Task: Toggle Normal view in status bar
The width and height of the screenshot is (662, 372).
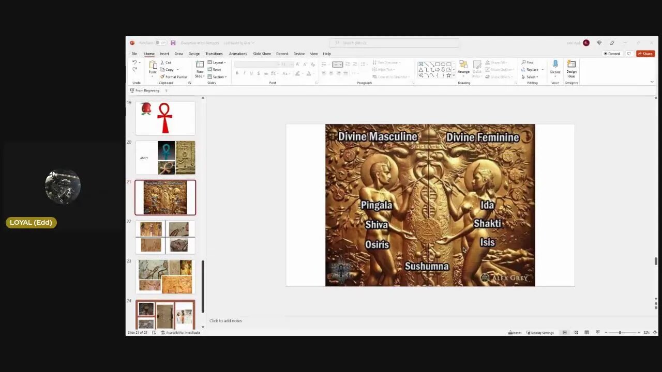Action: pos(565,333)
